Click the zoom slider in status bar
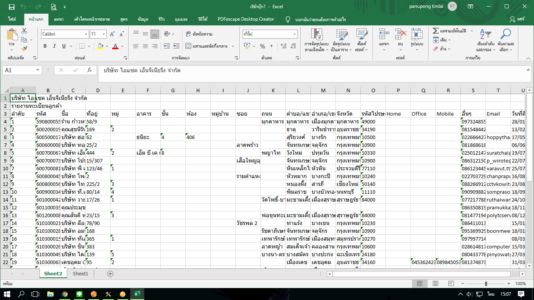534x300 pixels. (x=486, y=284)
